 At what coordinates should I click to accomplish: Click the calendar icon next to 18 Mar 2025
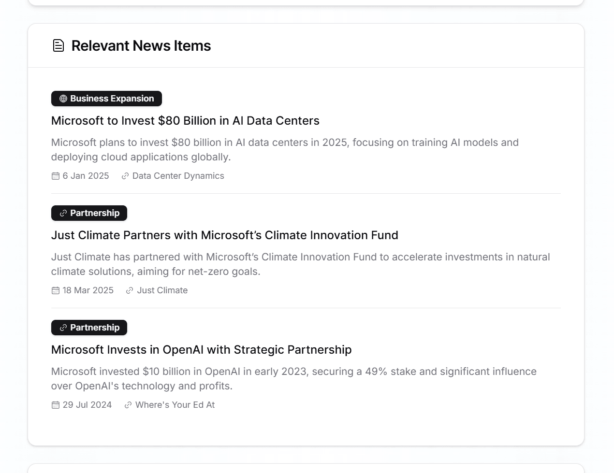(55, 290)
